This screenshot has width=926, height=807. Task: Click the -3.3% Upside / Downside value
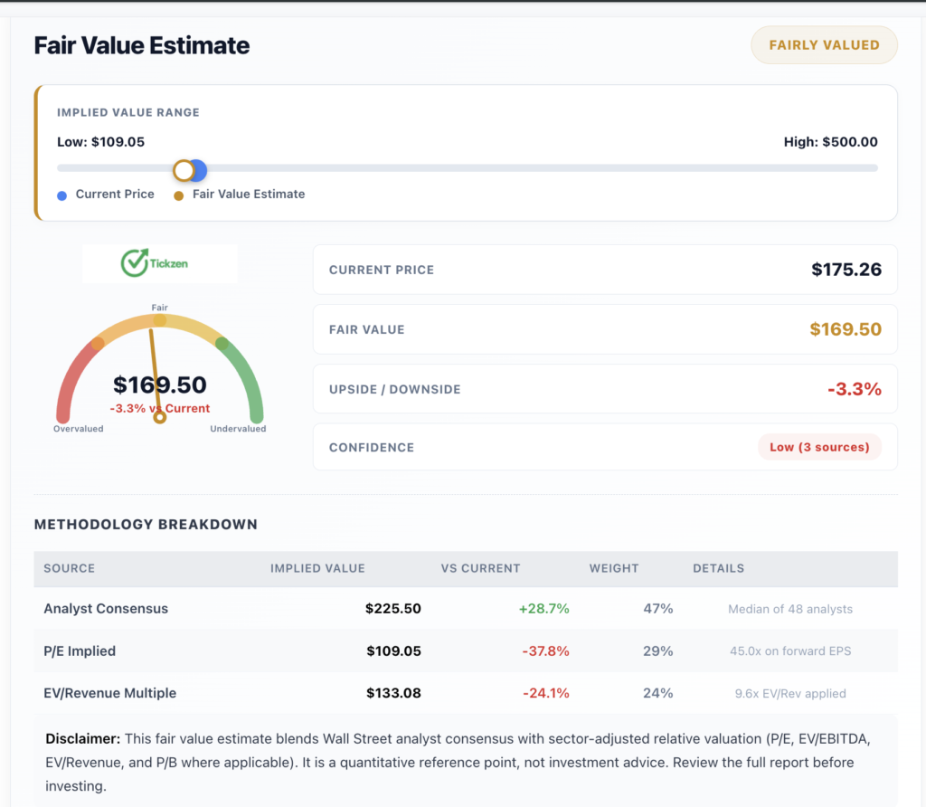pos(854,389)
